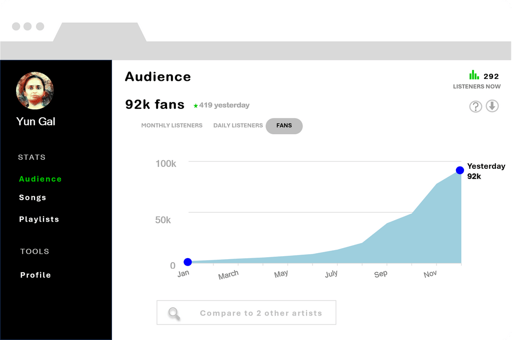The width and height of the screenshot is (512, 340).
Task: Click the Yun Gal artist name
Action: [35, 121]
